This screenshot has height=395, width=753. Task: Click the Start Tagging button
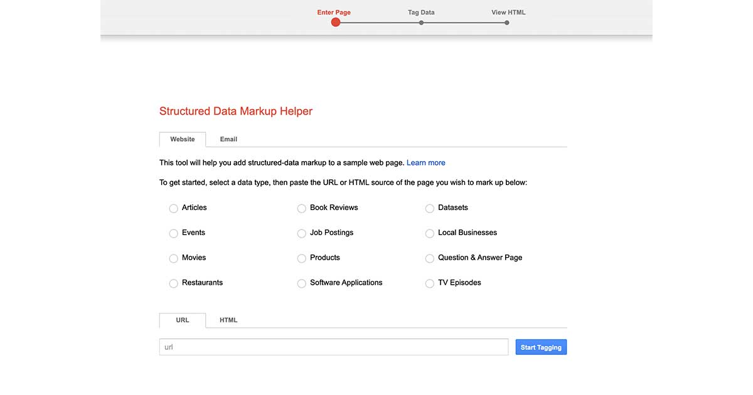point(541,347)
